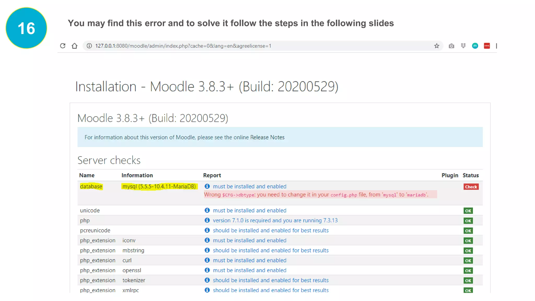This screenshot has height=301, width=535.
Task: Click the OK status badge for php
Action: [x=468, y=221]
